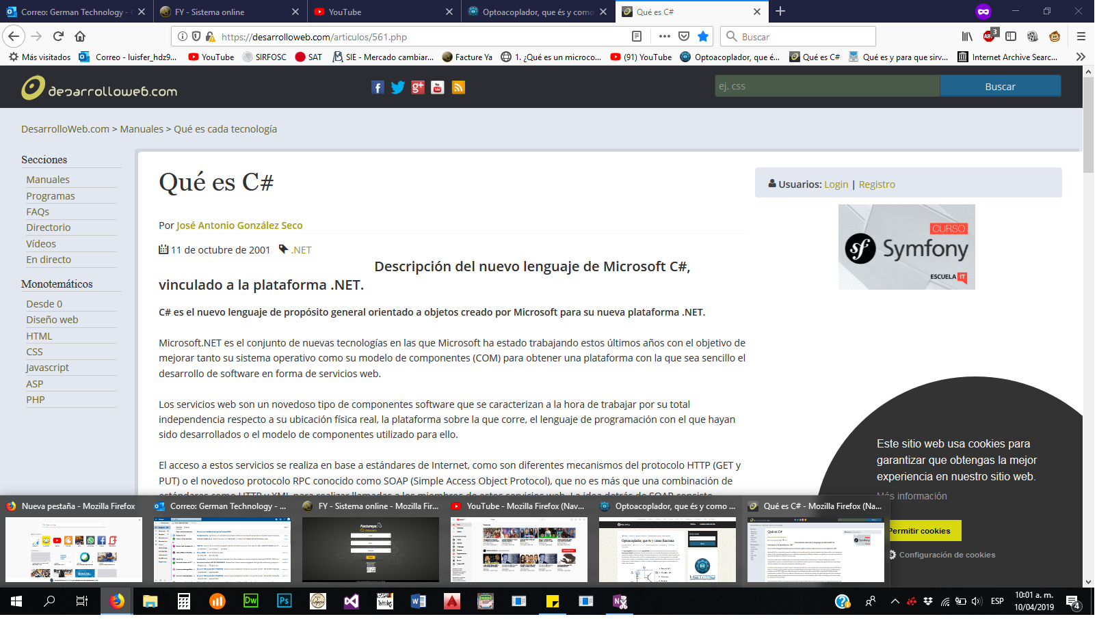Screen dimensions: 1097x619
Task: Select the Nueva pestaña window preview thumbnail
Action: click(74, 549)
